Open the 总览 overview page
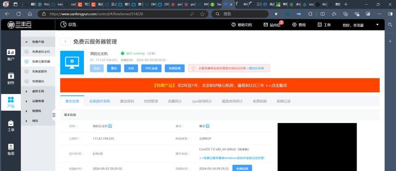The height and width of the screenshot is (171, 396). click(68, 24)
